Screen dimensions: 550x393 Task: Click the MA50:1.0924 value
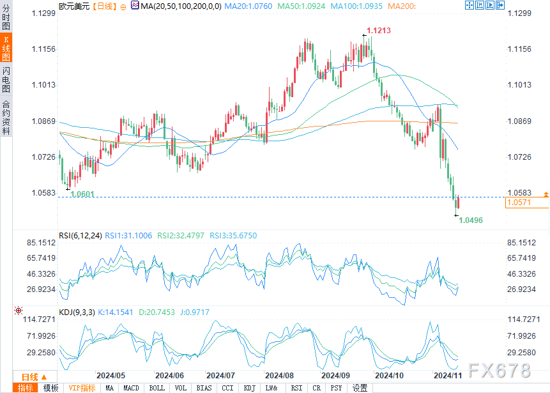pos(302,6)
